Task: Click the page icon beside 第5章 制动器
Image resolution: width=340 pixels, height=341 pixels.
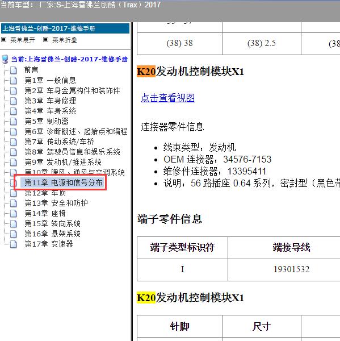Action: click(14, 121)
